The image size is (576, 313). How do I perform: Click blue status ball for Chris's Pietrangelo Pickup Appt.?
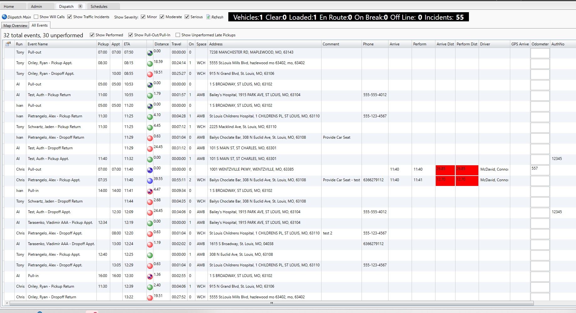coord(150,181)
